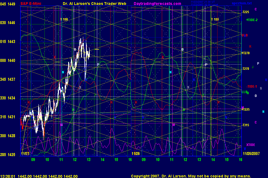Click the "285 1425" price axis value
Viewport: 268px width, 178px height.
click(8, 154)
